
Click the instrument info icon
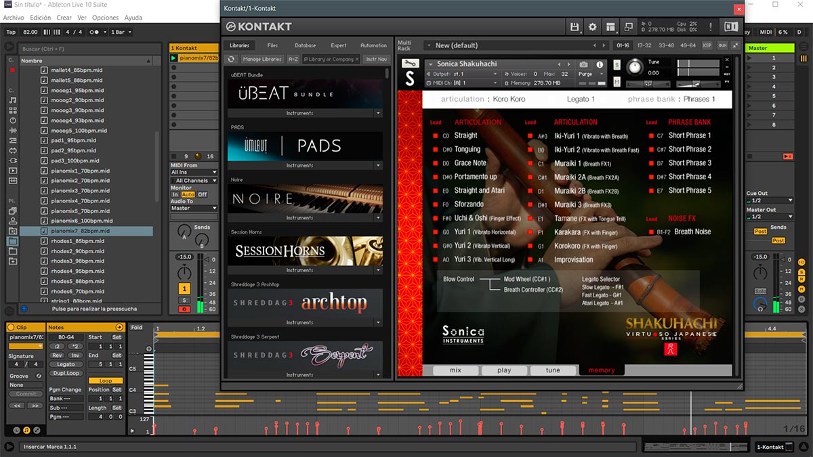[600, 64]
